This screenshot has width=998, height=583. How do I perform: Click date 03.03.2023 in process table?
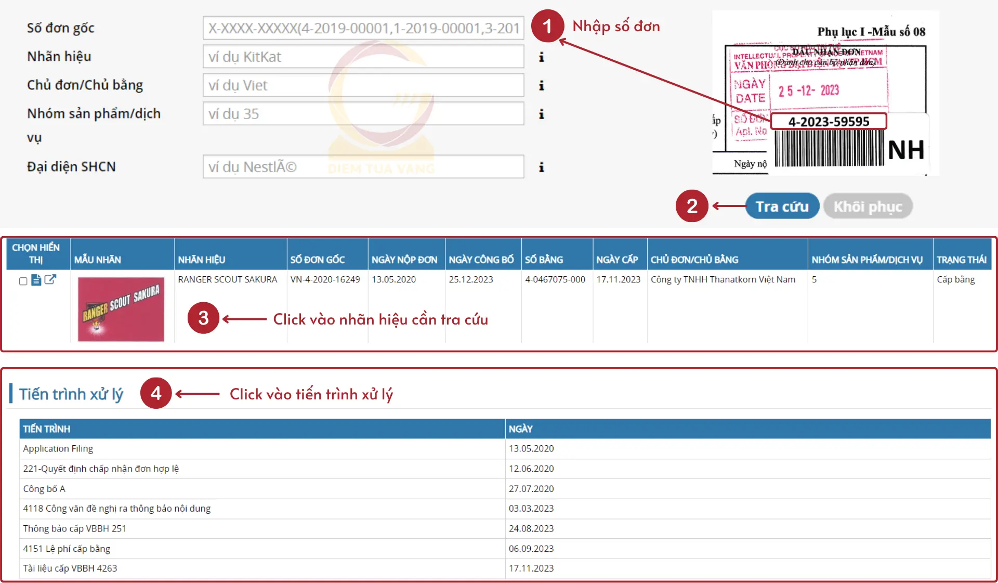point(531,509)
